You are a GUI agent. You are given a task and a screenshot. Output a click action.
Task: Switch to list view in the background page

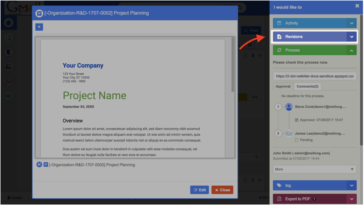259,45
